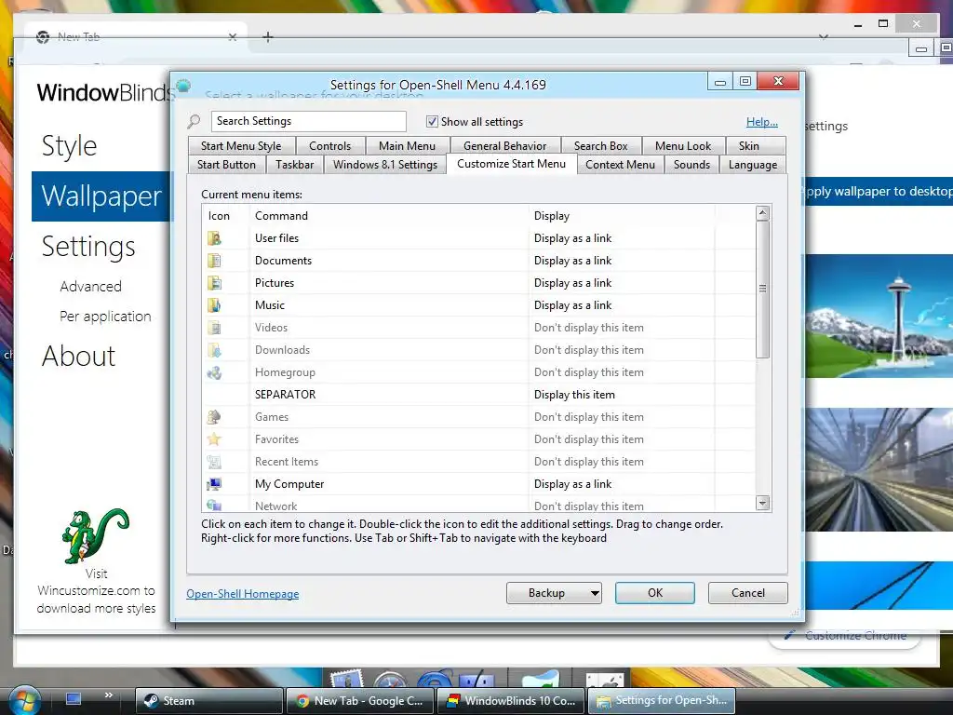Open the Menu Look tab

(x=683, y=146)
